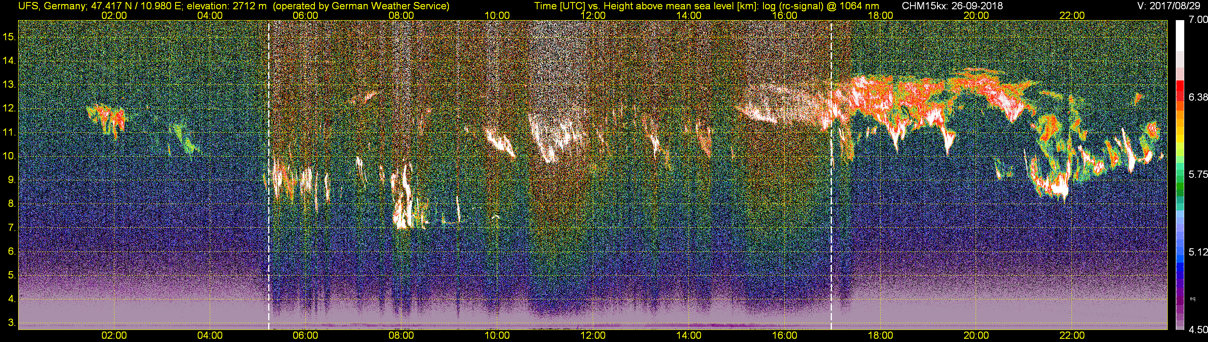Click the 3. km height axis label

click(12, 323)
